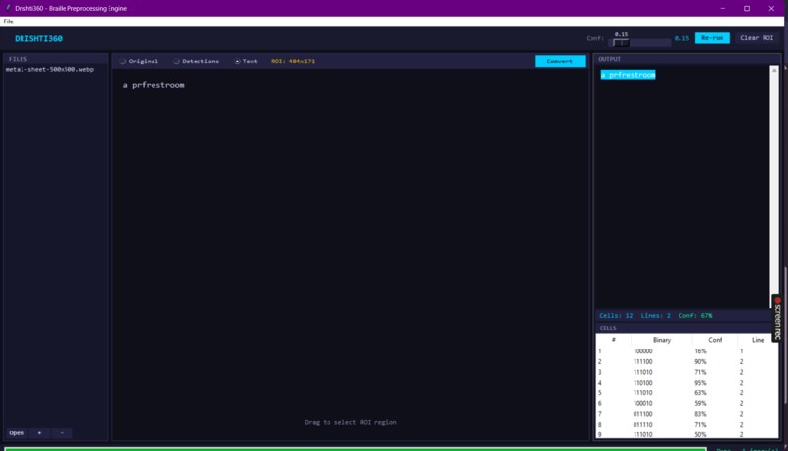This screenshot has width=788, height=451.
Task: Click the Binary column header
Action: (662, 340)
